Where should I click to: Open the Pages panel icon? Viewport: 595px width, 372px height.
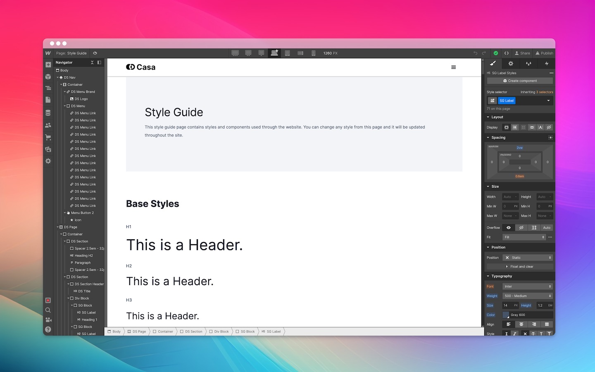[x=48, y=100]
